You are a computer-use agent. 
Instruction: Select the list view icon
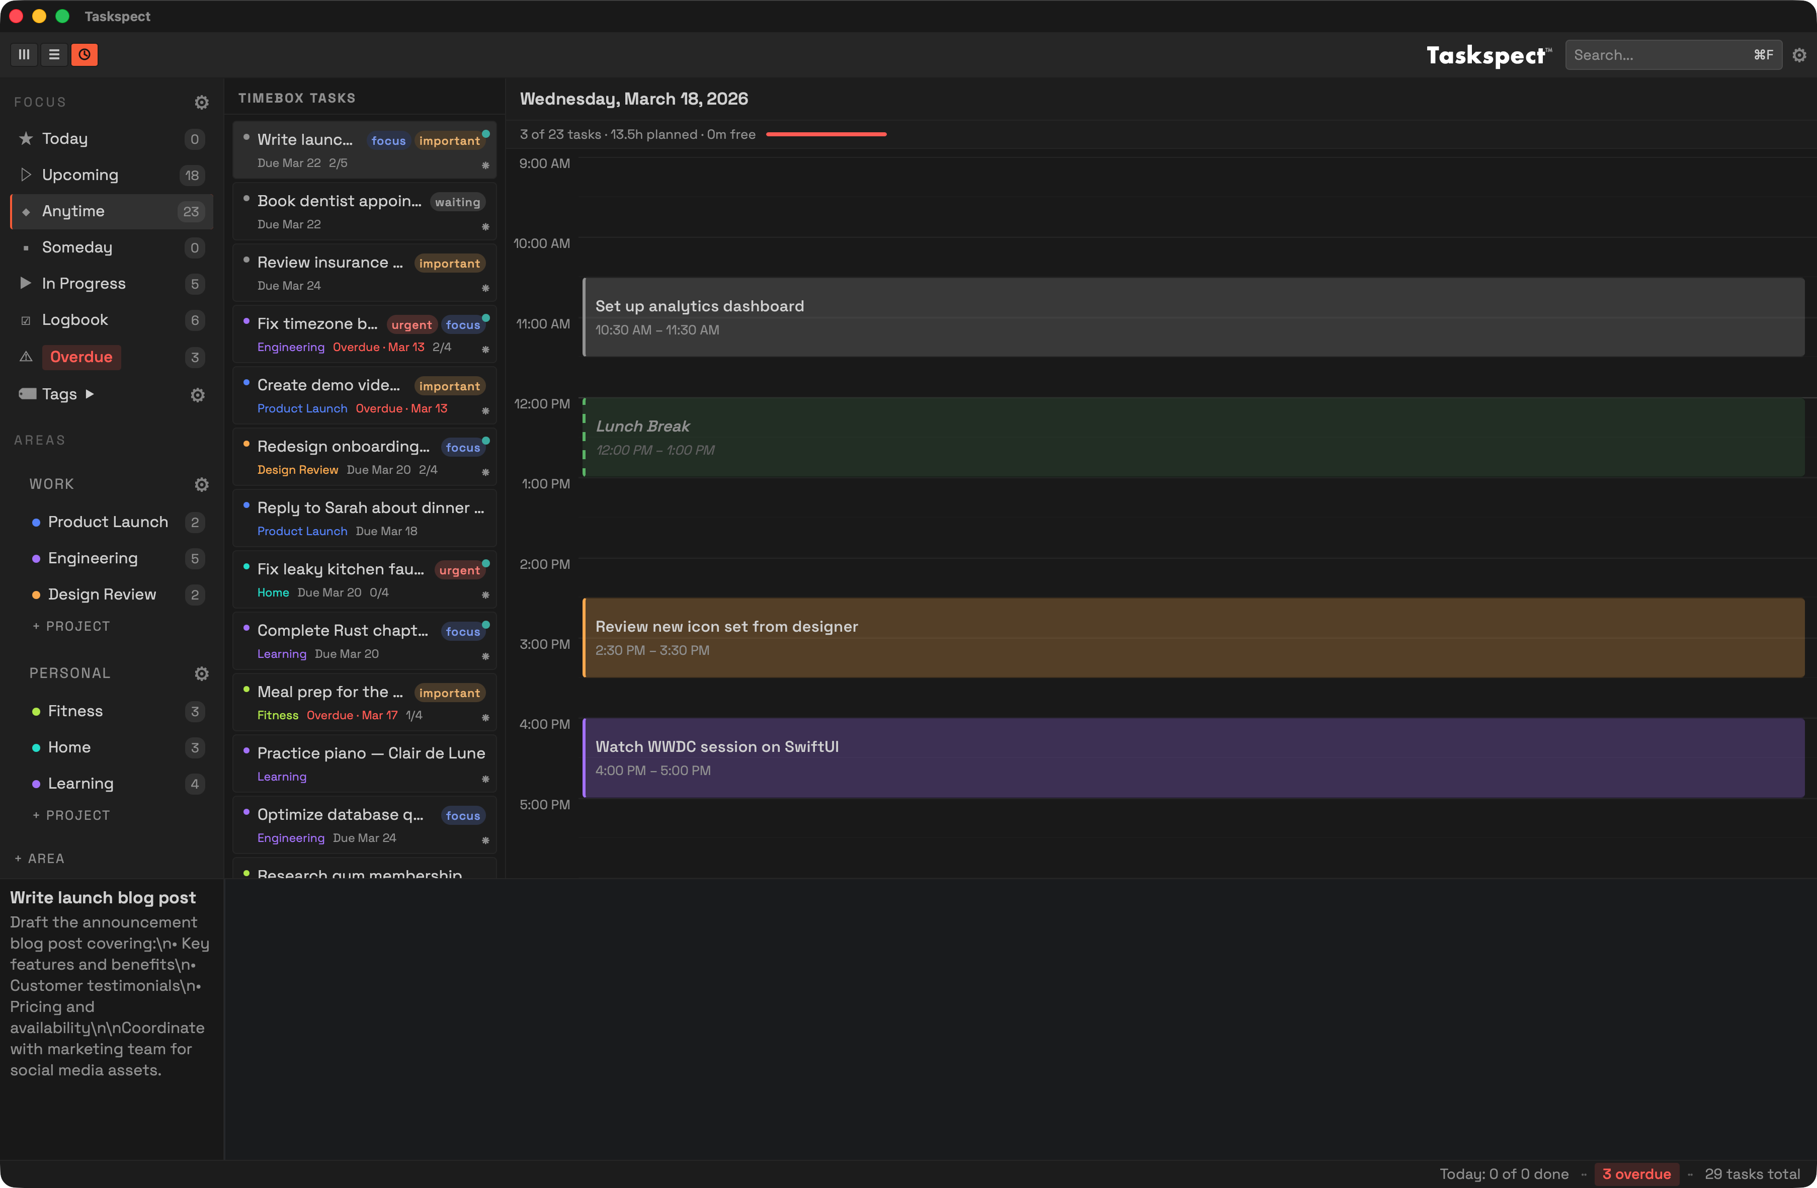coord(54,54)
